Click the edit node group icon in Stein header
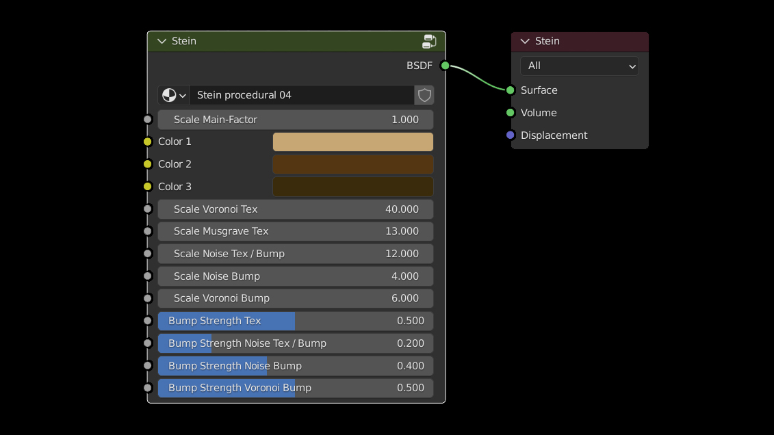Screen dimensions: 774x435 (429, 41)
